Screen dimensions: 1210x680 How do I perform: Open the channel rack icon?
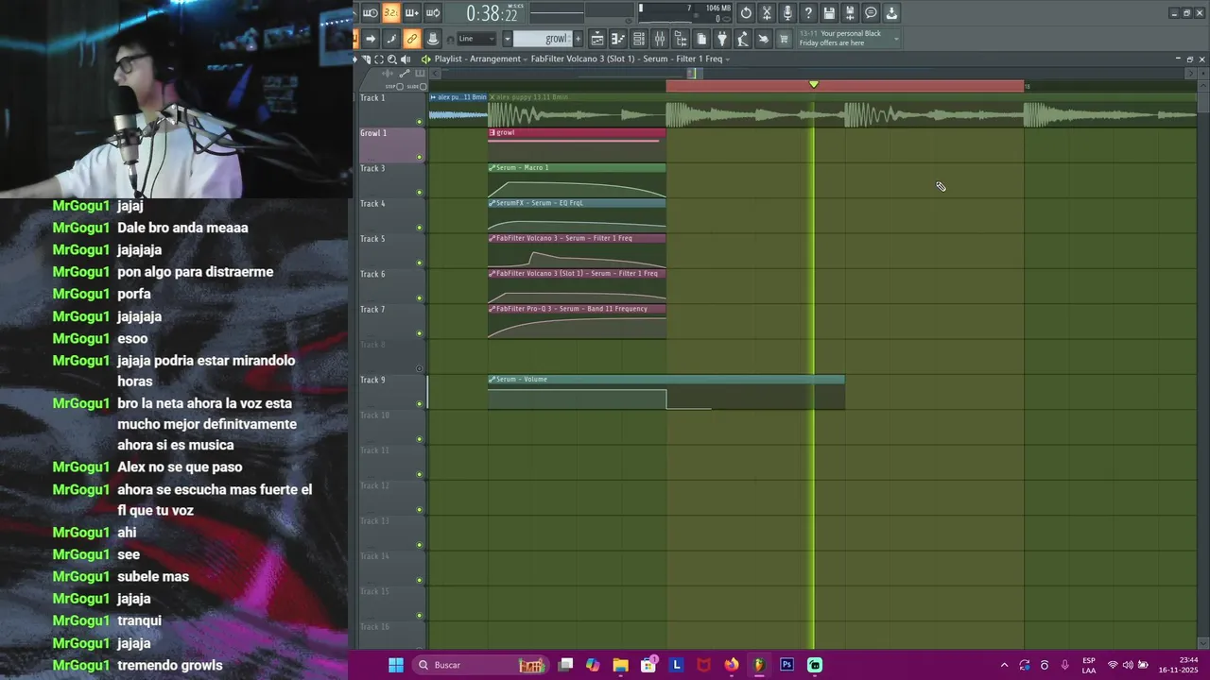click(x=639, y=39)
